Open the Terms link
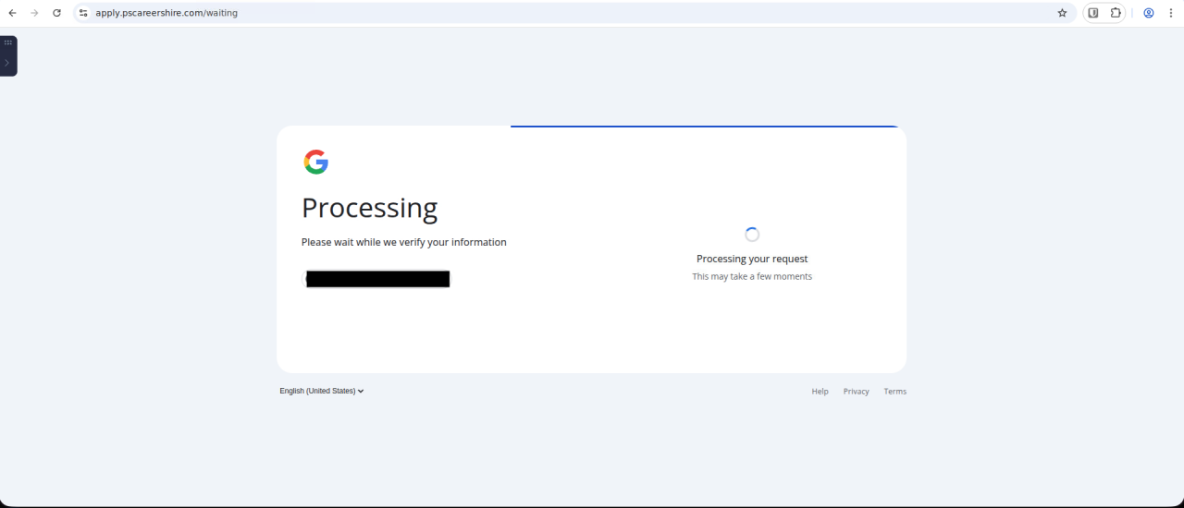Image resolution: width=1184 pixels, height=508 pixels. click(894, 392)
